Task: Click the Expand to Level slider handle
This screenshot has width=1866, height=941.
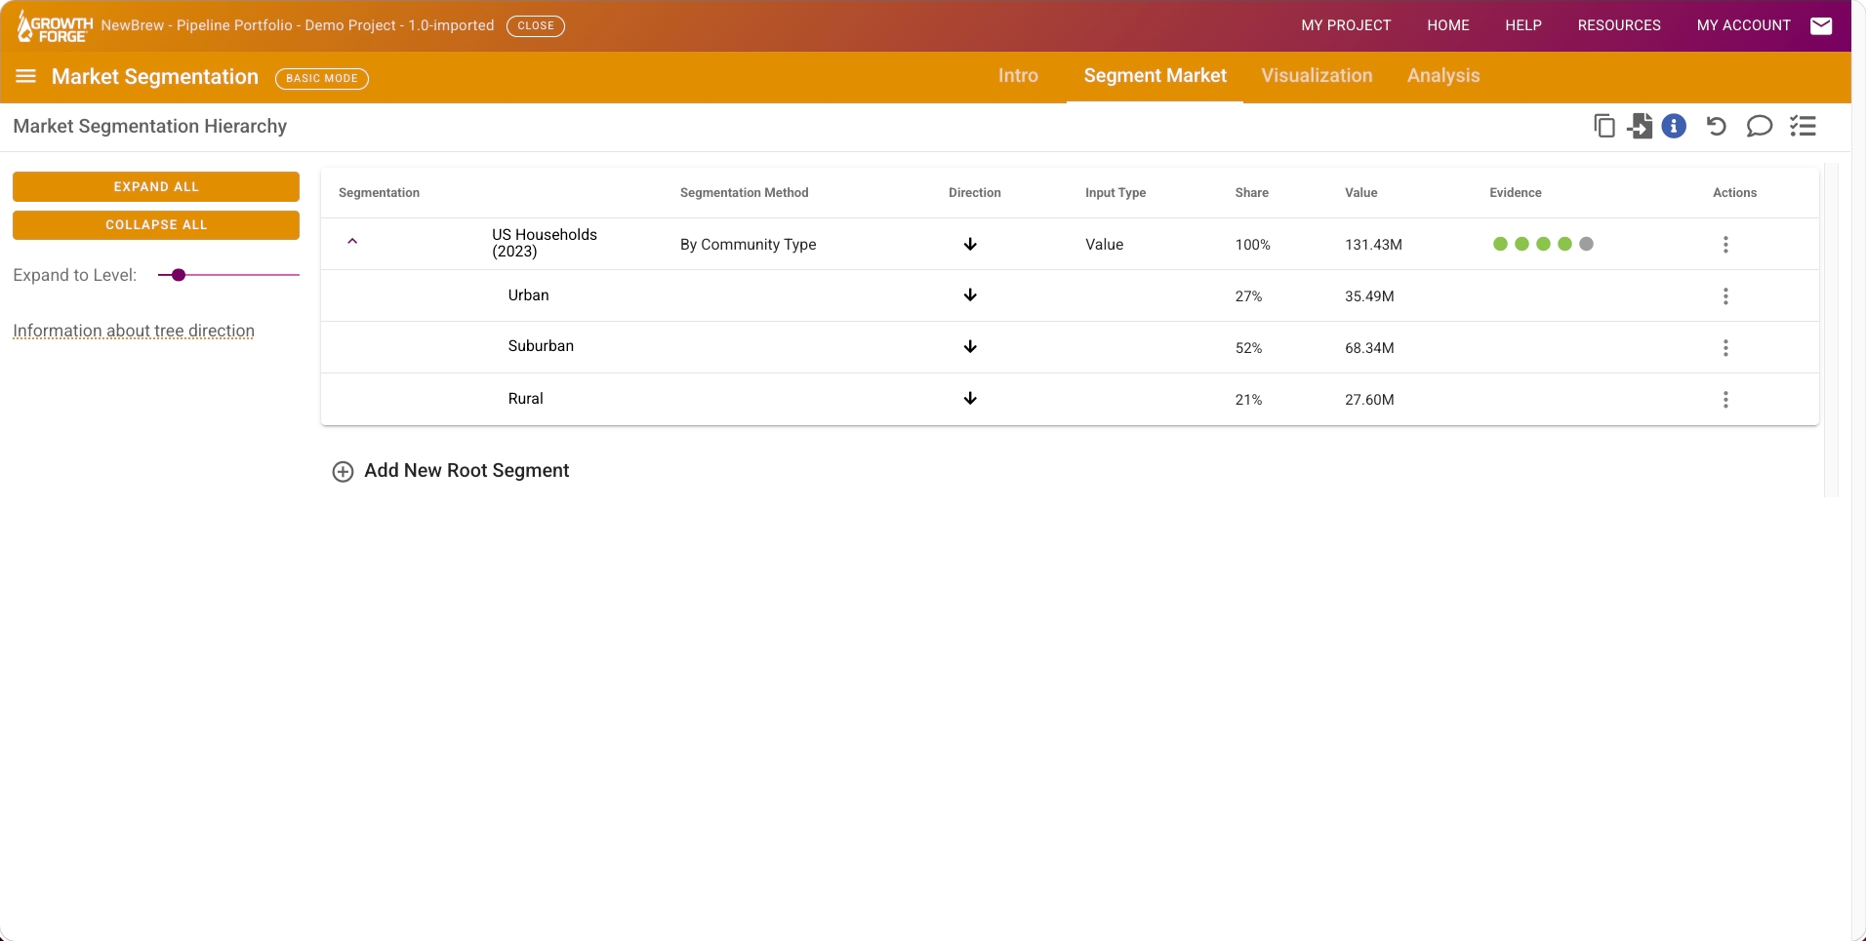Action: point(179,275)
